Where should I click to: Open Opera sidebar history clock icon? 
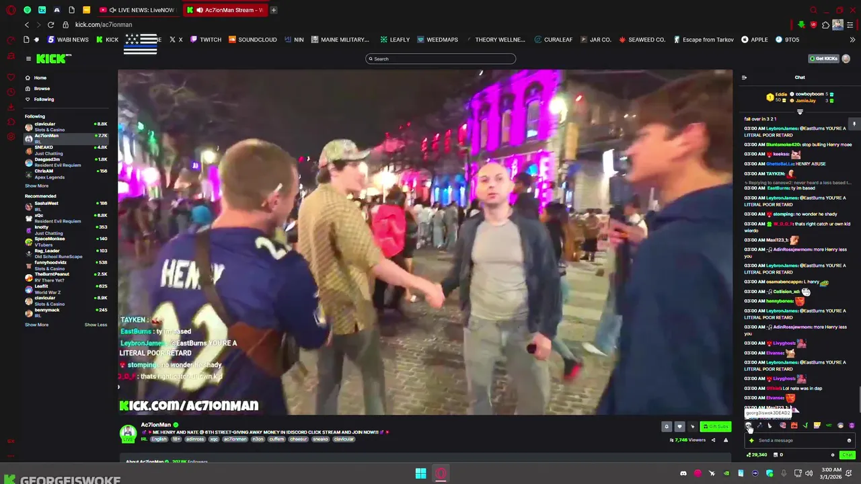click(11, 92)
